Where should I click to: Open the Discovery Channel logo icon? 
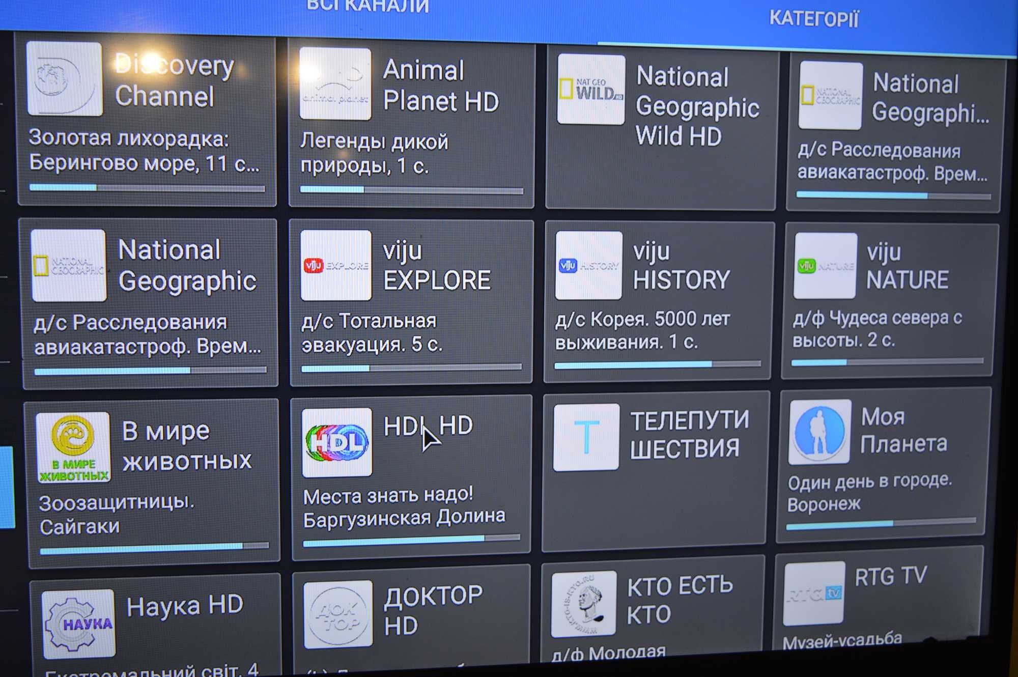tap(64, 78)
